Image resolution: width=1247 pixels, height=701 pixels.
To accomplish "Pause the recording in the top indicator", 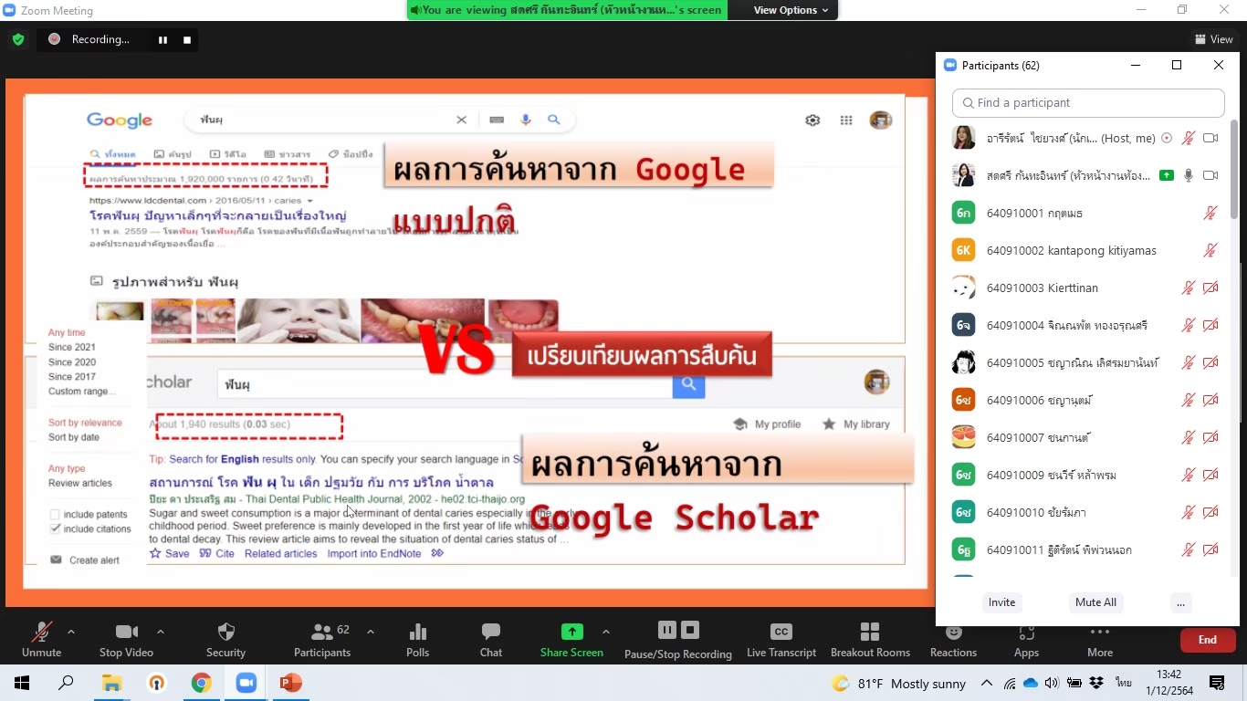I will click(162, 40).
